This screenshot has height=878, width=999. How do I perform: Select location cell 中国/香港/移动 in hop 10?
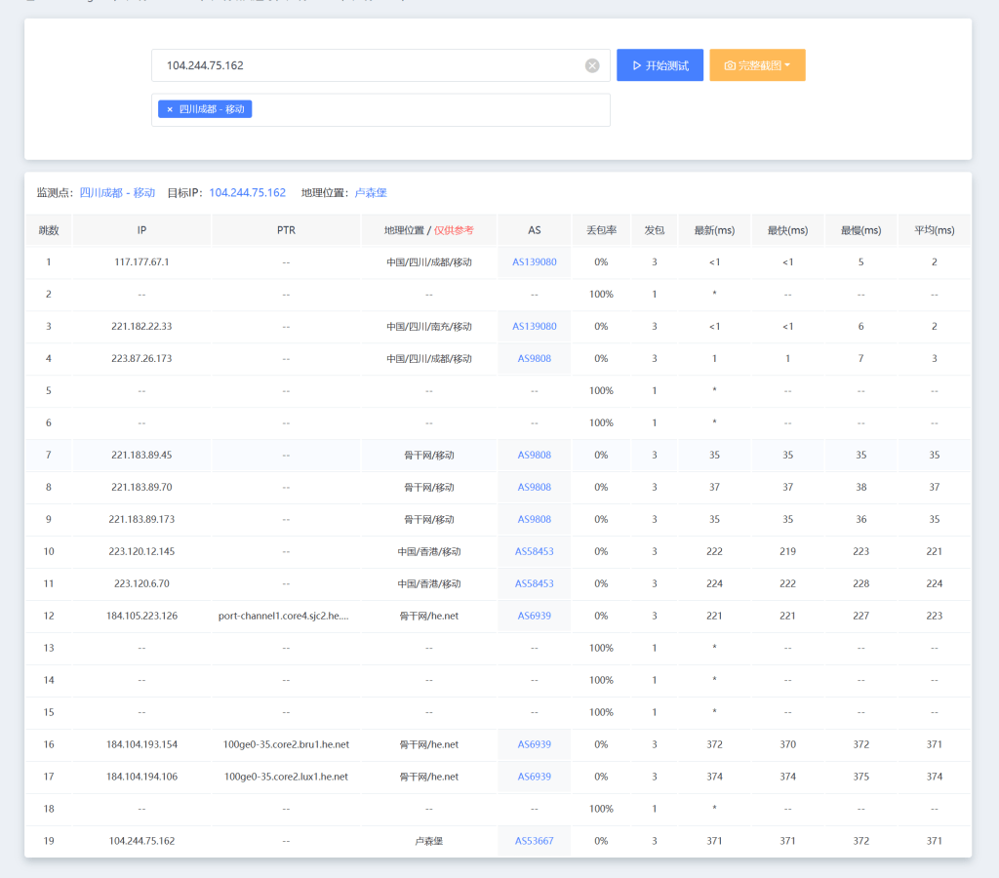[429, 551]
